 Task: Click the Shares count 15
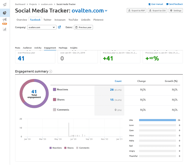(112, 100)
